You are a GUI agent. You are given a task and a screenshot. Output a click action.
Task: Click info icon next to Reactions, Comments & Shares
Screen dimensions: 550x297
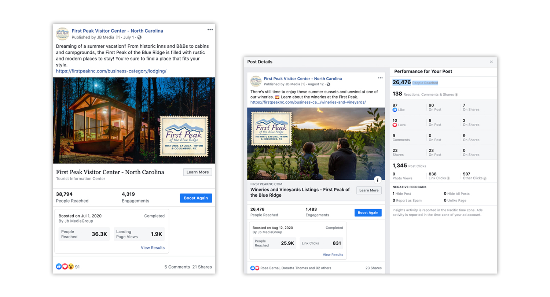456,94
